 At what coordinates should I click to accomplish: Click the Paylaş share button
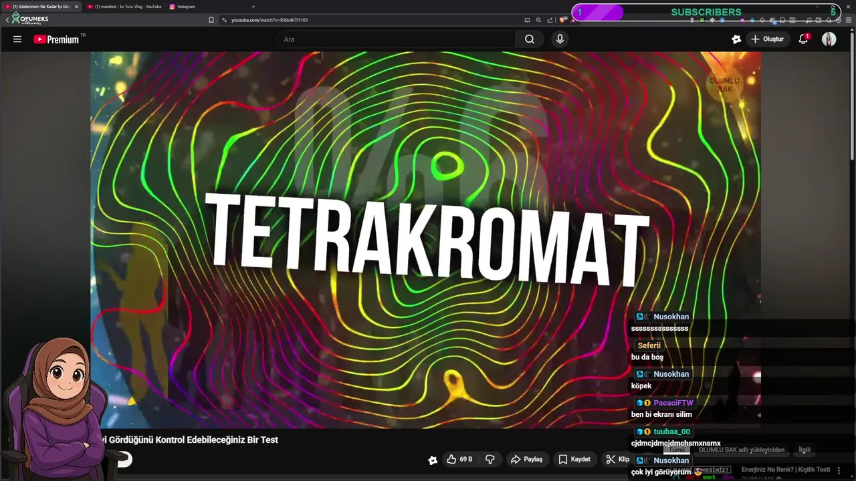[526, 460]
